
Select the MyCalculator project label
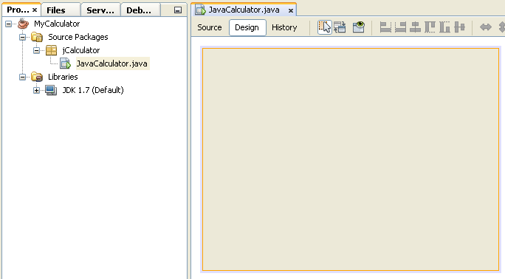(57, 24)
